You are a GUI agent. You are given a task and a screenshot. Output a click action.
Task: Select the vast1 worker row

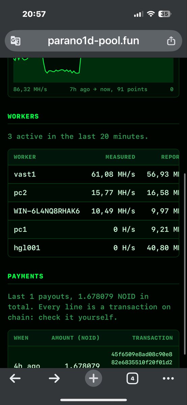93,174
